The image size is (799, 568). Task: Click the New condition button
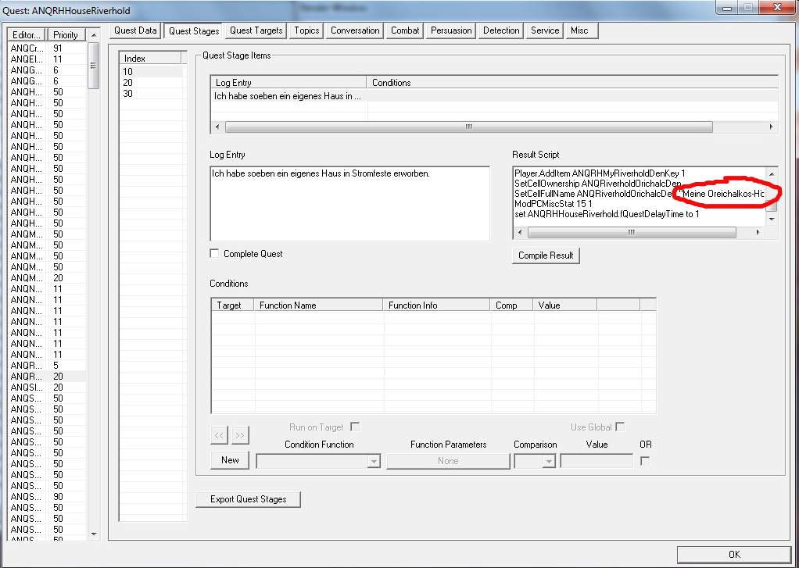230,460
